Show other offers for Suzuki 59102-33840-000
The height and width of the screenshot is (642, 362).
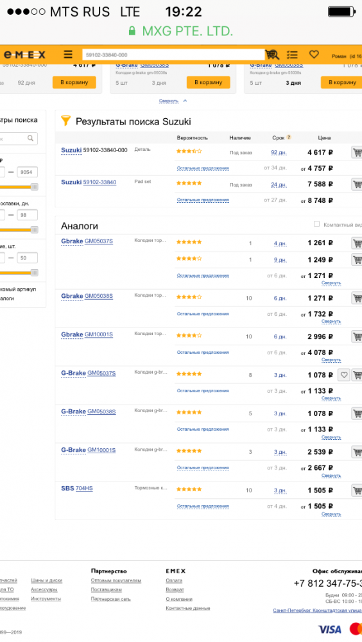click(203, 168)
